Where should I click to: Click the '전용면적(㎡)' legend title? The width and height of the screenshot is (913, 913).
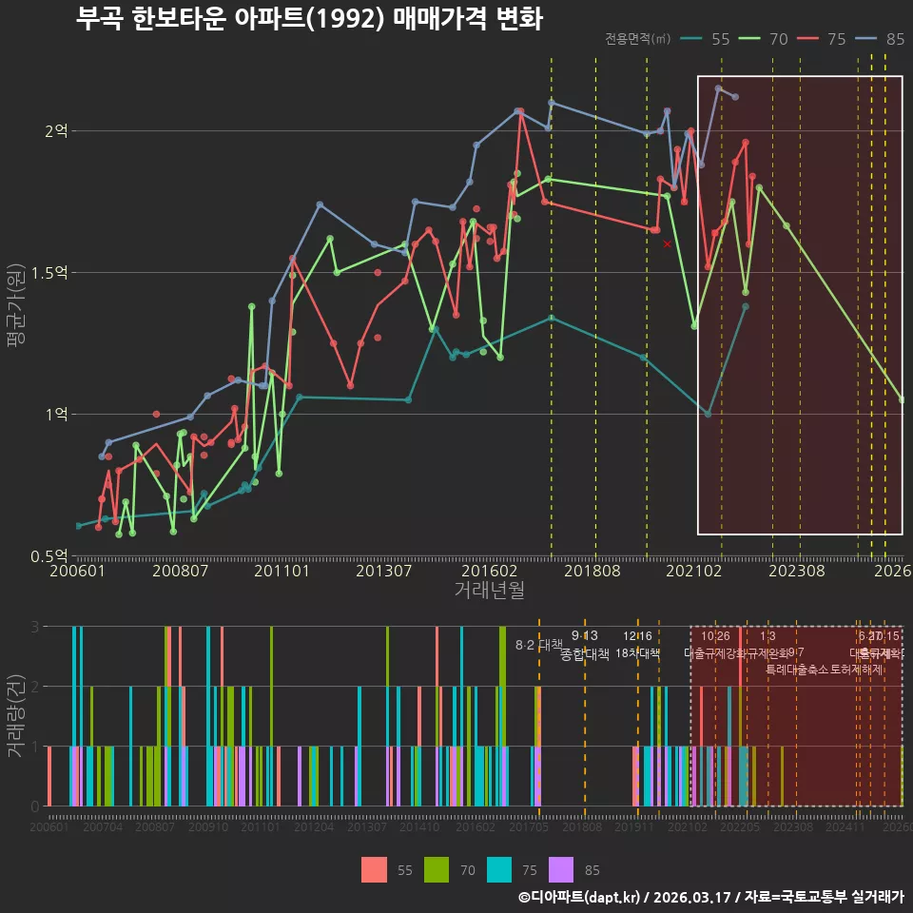(x=637, y=39)
